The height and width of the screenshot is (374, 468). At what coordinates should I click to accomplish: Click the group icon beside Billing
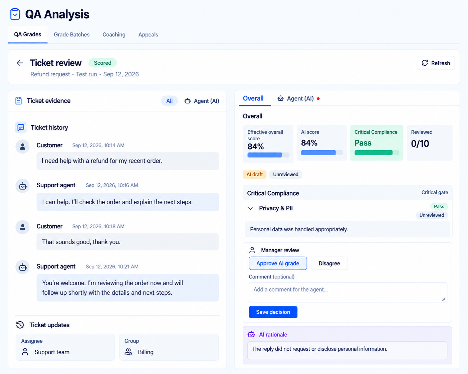click(x=128, y=352)
